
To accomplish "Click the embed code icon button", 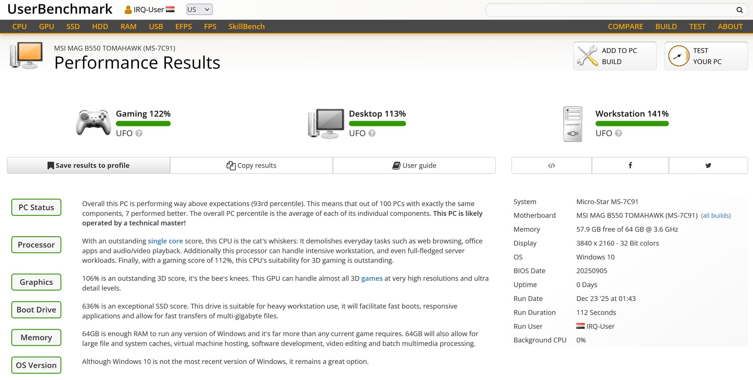I will tap(551, 165).
